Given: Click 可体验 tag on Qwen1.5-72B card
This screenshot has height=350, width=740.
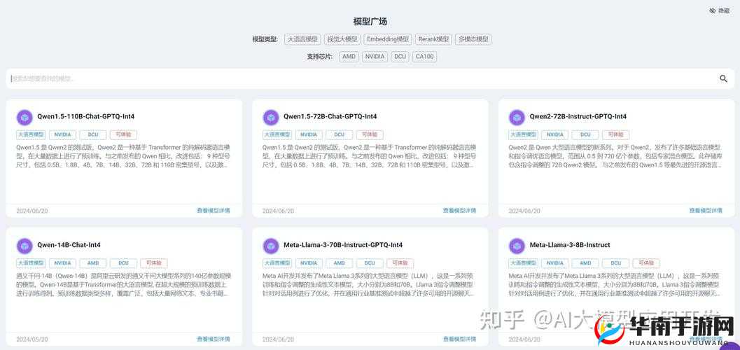Looking at the screenshot, I should coord(370,134).
